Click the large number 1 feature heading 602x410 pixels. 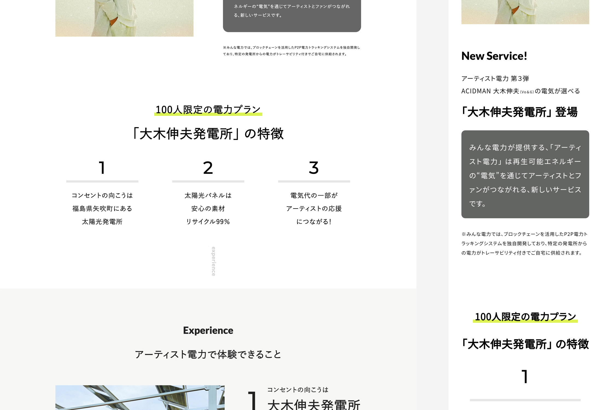[102, 168]
